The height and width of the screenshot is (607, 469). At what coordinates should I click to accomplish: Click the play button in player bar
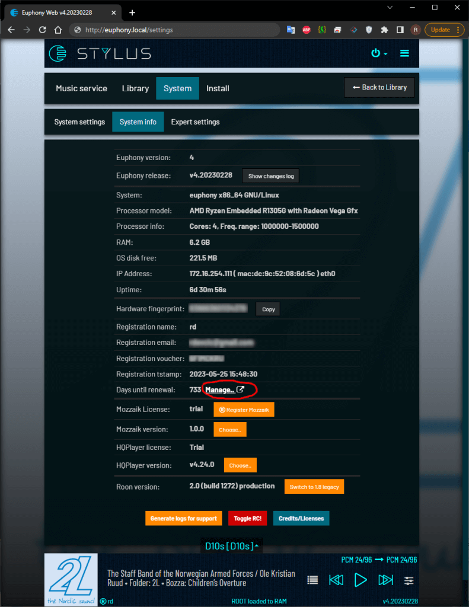click(x=360, y=580)
